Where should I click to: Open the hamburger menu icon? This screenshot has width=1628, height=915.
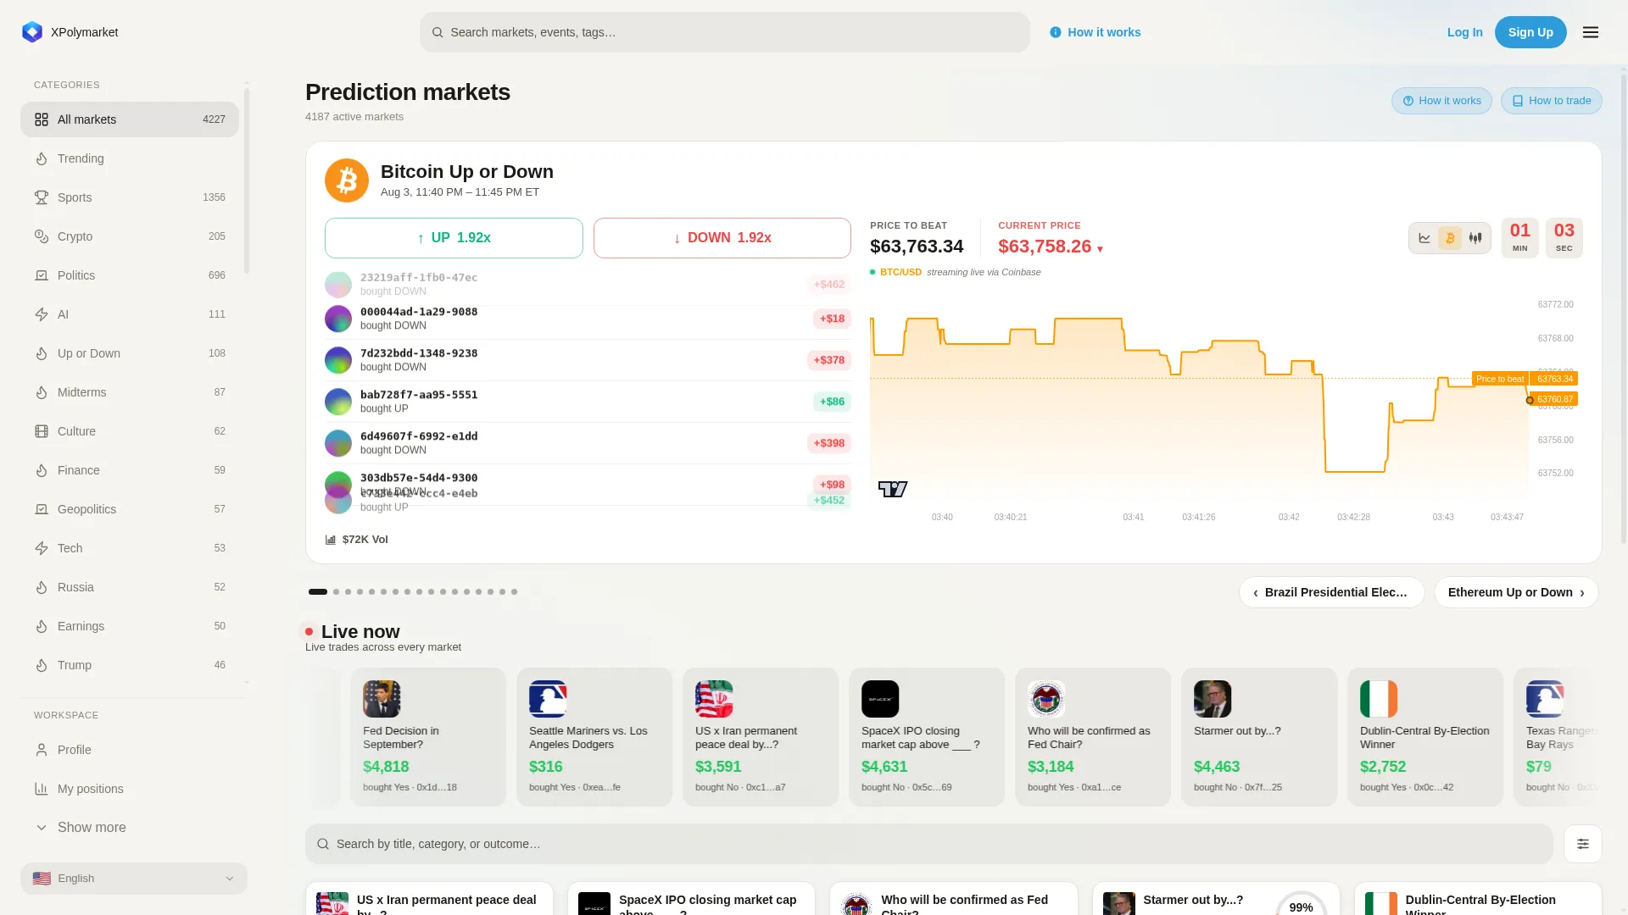(1591, 32)
